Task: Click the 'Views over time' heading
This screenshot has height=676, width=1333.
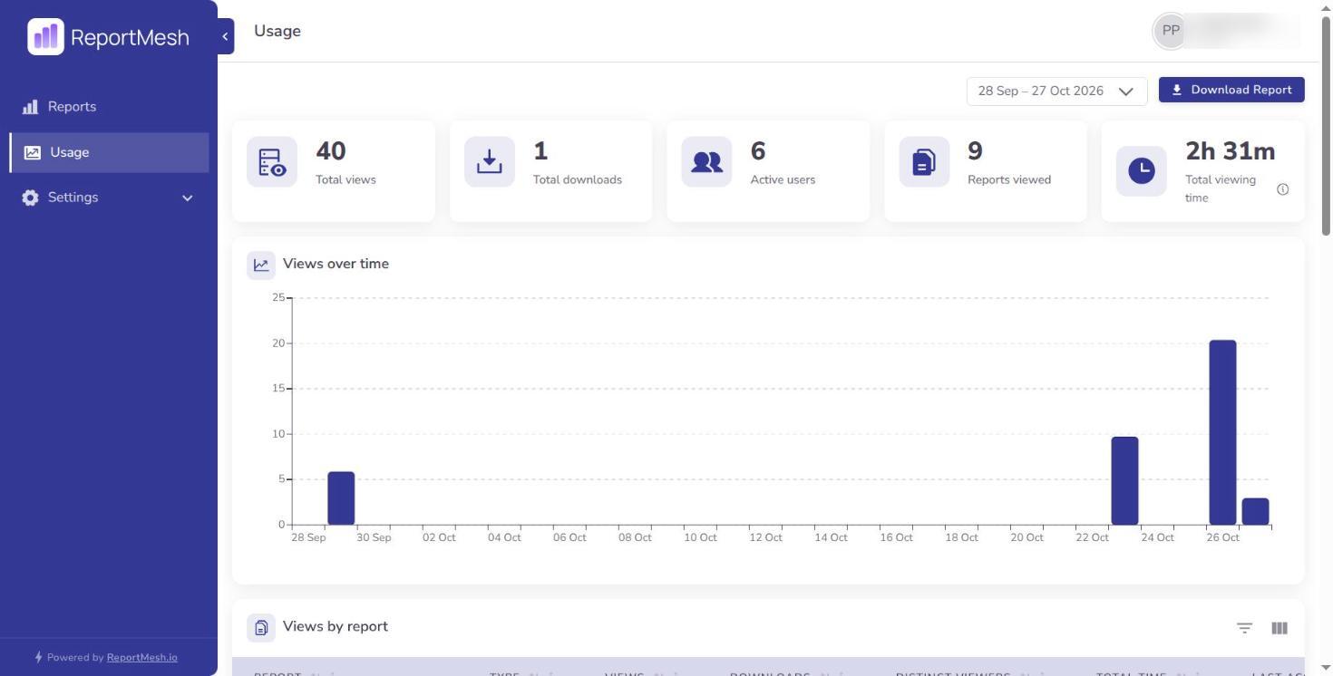Action: pos(336,264)
